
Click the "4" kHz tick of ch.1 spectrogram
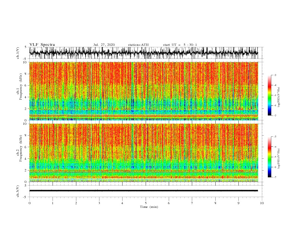[x=26, y=97]
